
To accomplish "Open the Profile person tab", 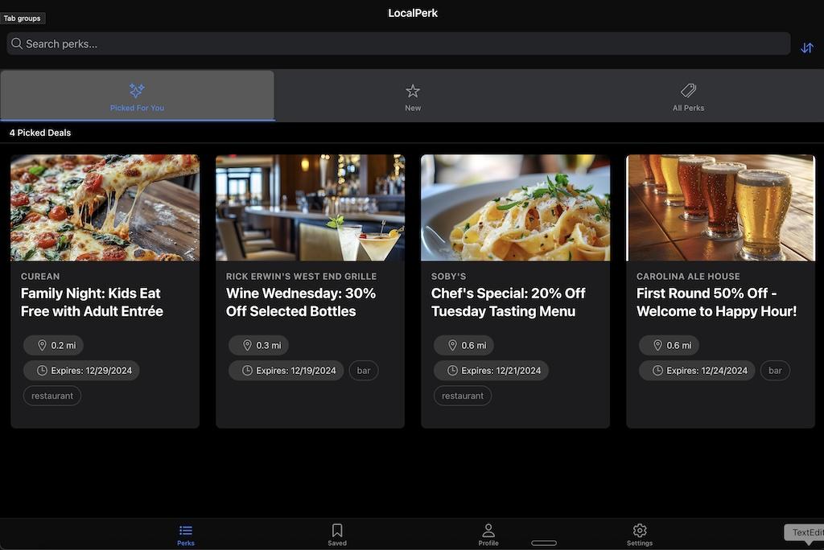I will coord(488,535).
